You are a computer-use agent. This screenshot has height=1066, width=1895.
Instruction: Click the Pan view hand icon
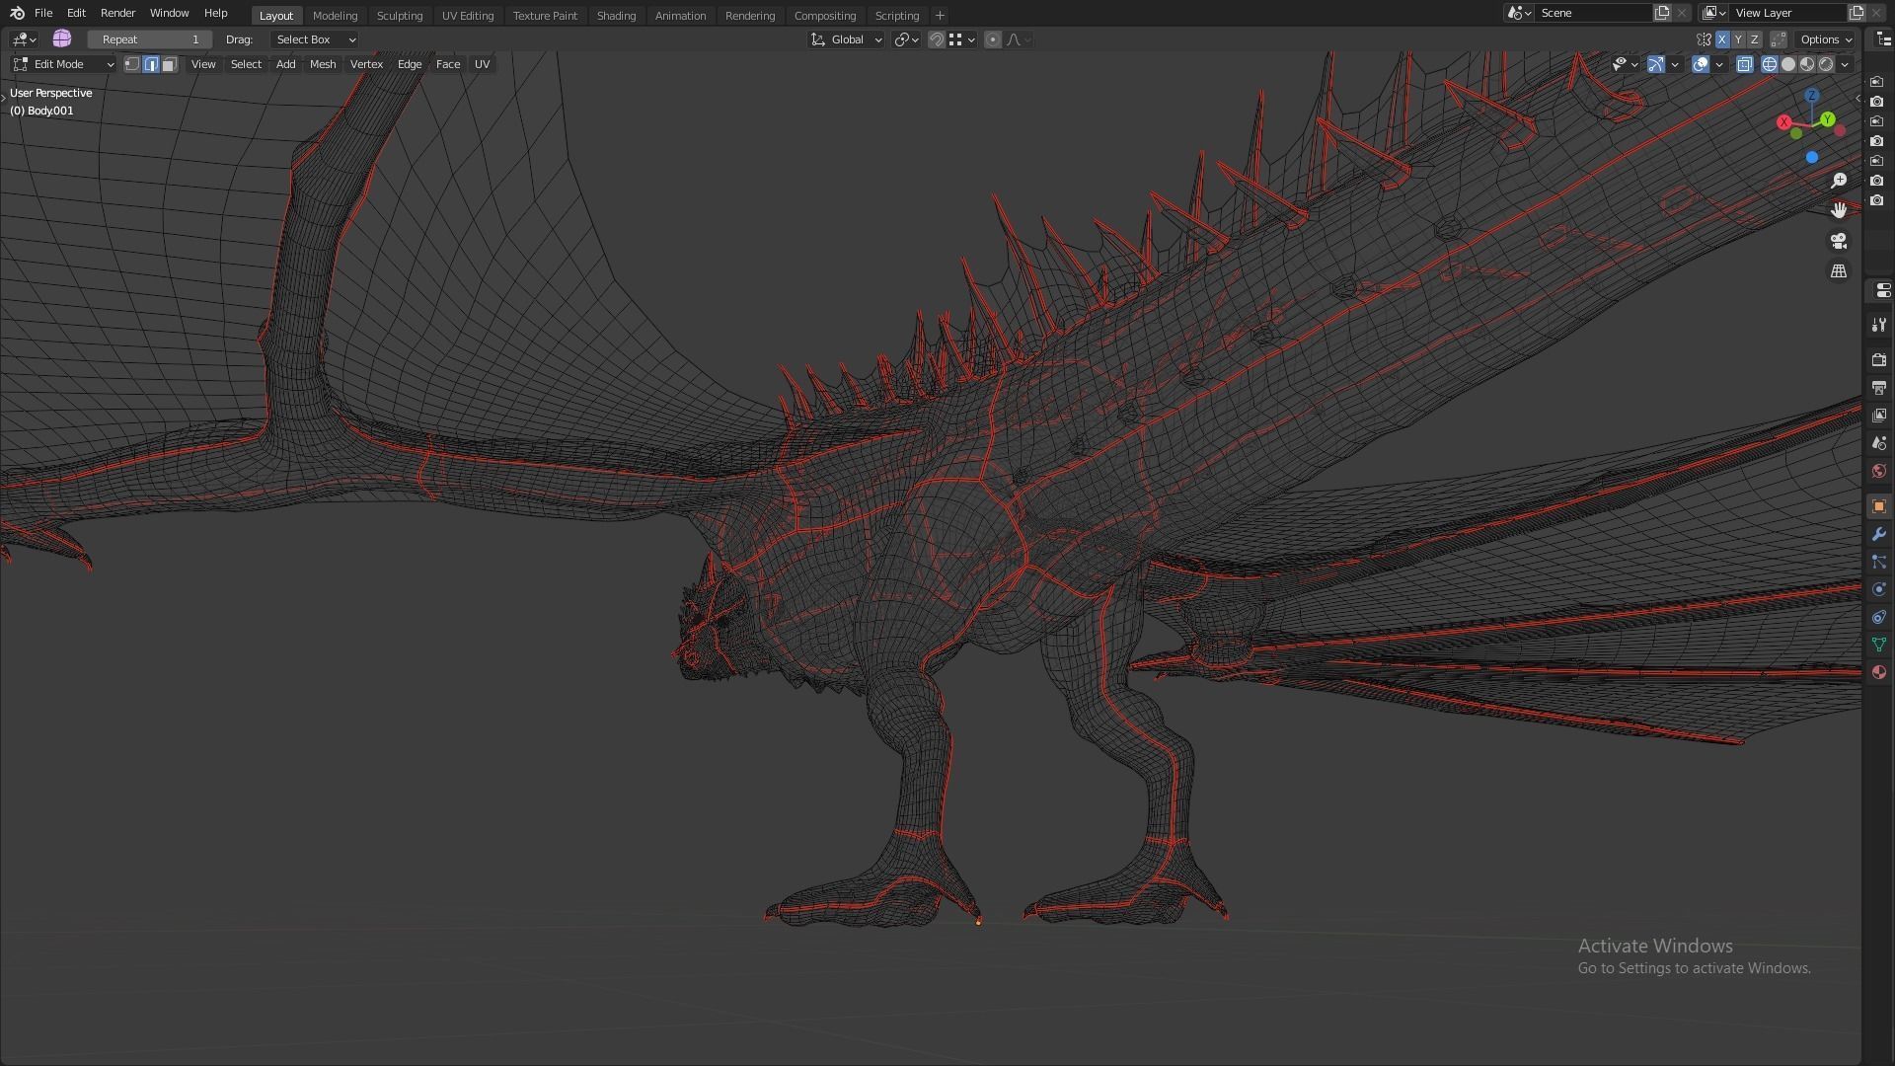click(x=1839, y=210)
